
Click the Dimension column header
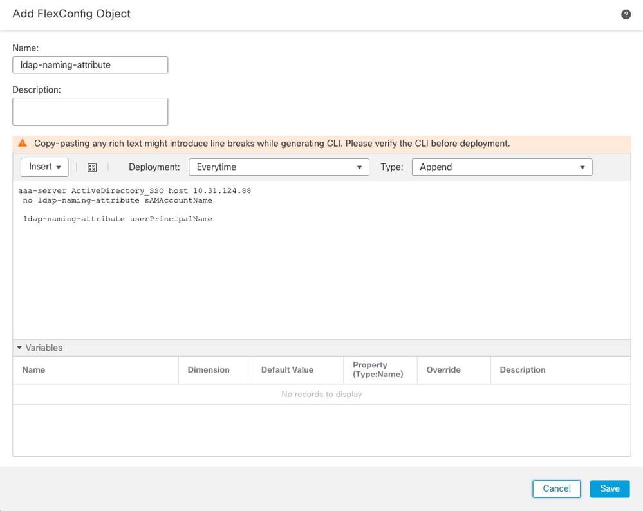pos(208,369)
